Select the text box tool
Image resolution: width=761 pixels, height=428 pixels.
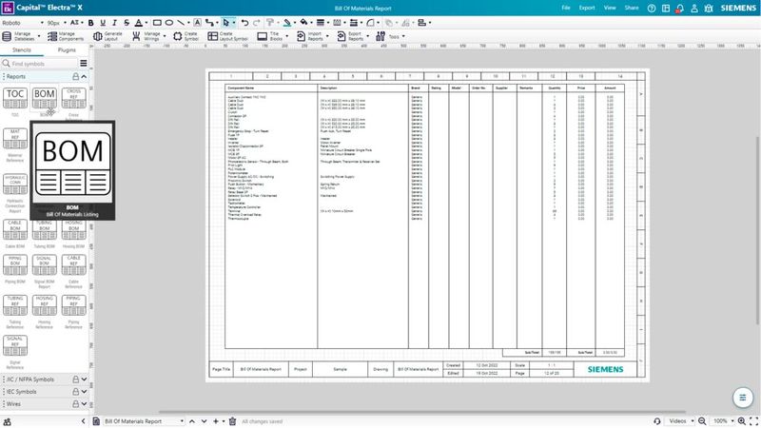tap(198, 23)
